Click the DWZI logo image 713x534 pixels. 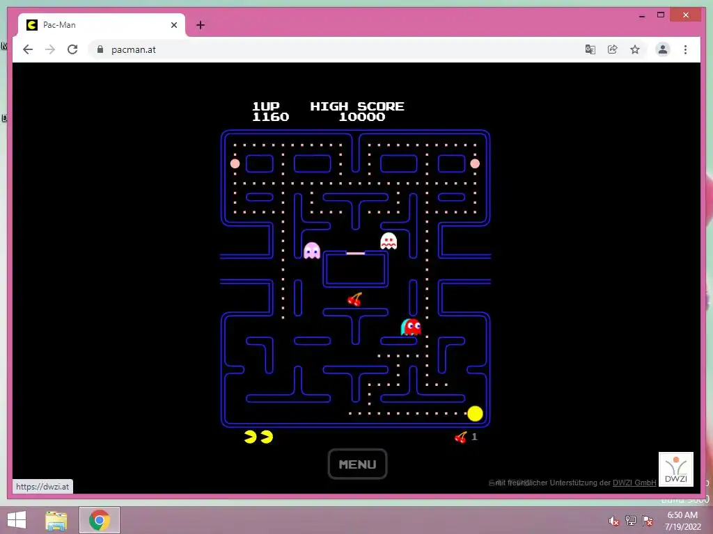tap(675, 469)
